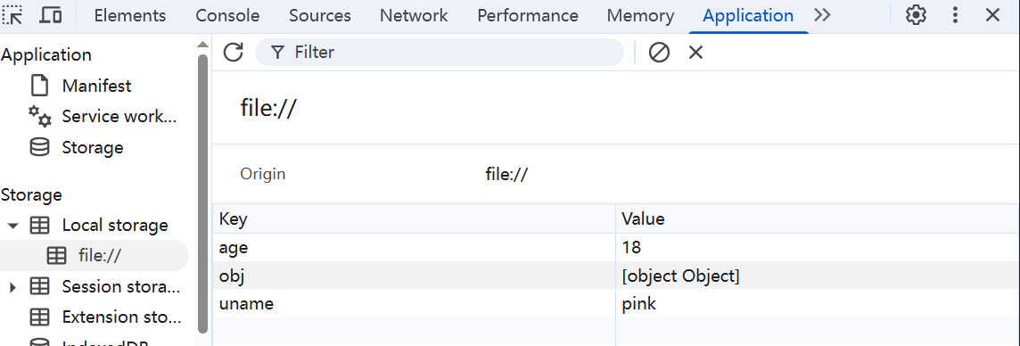Screen dimensions: 1020x346
Task: Click the Manifest document icon
Action: pos(40,86)
